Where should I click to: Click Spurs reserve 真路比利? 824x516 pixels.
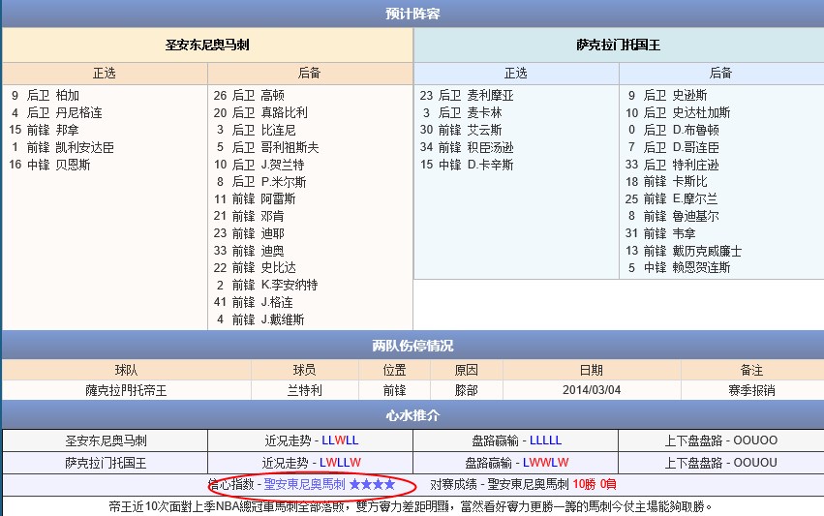pos(285,112)
